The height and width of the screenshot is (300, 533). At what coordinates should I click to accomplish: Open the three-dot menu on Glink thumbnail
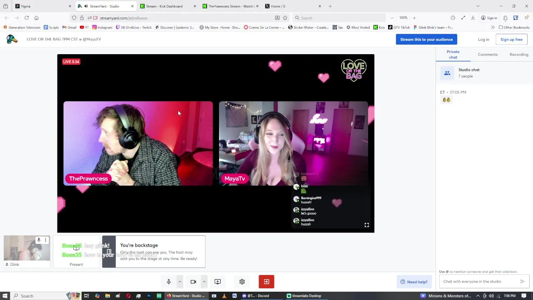[45, 240]
